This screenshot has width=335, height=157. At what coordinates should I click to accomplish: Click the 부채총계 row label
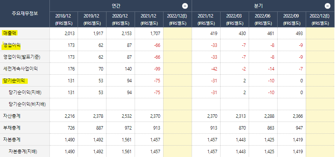12,128
